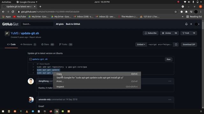The width and height of the screenshot is (204, 114).
Task: Open the tab search dropdown button
Action: pyautogui.click(x=183, y=6)
